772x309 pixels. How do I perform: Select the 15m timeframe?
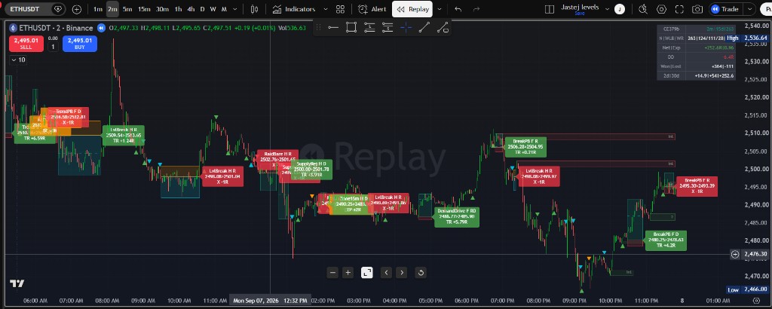(144, 9)
